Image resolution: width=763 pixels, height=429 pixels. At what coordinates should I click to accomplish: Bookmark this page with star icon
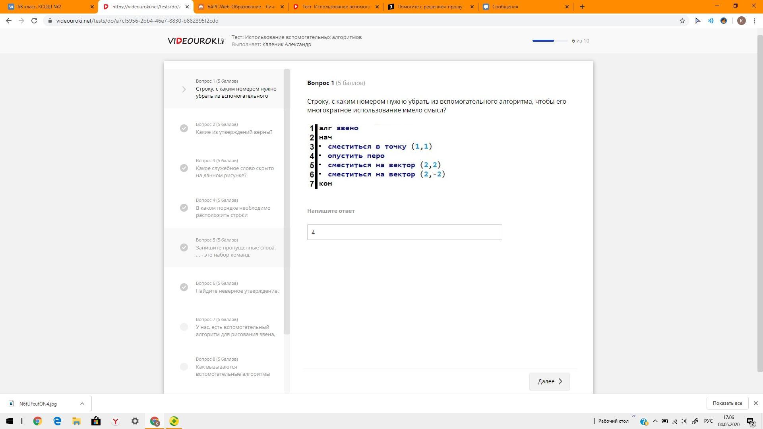[682, 21]
